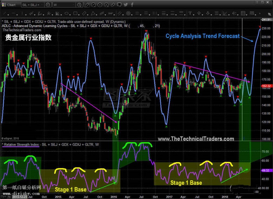Click the 162.32 current price marker
This screenshot has height=199, width=273.
click(265, 86)
